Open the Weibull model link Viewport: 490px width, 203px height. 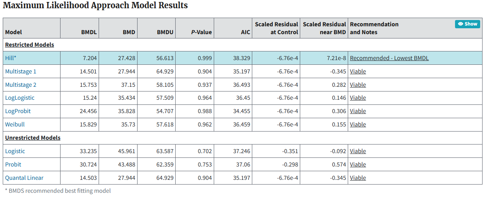tap(15, 124)
